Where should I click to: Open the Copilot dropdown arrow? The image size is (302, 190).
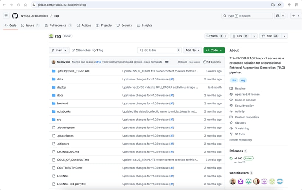283,16
